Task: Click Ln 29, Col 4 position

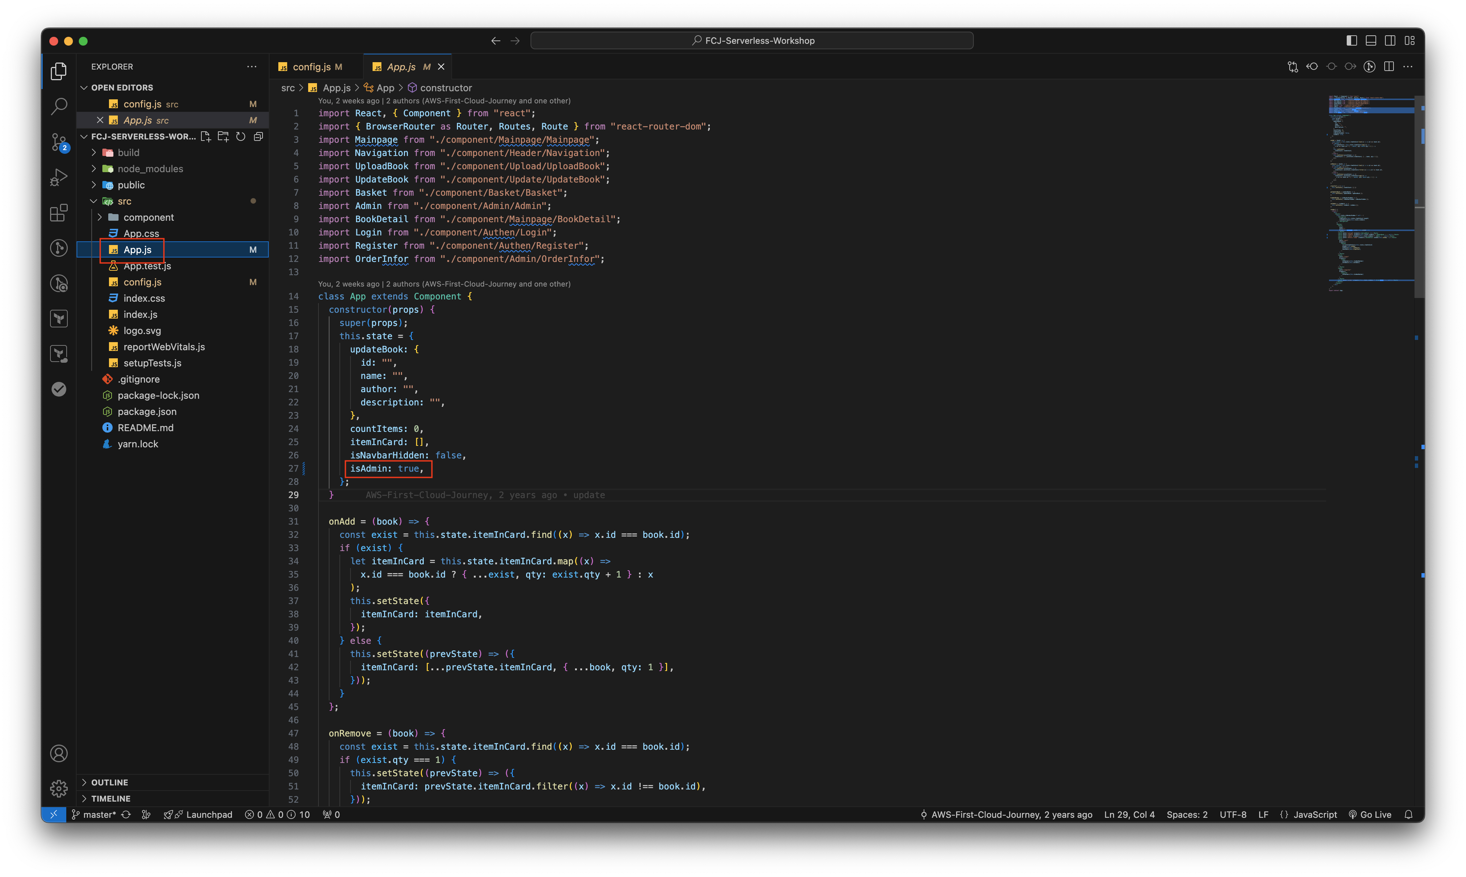Action: (1129, 814)
